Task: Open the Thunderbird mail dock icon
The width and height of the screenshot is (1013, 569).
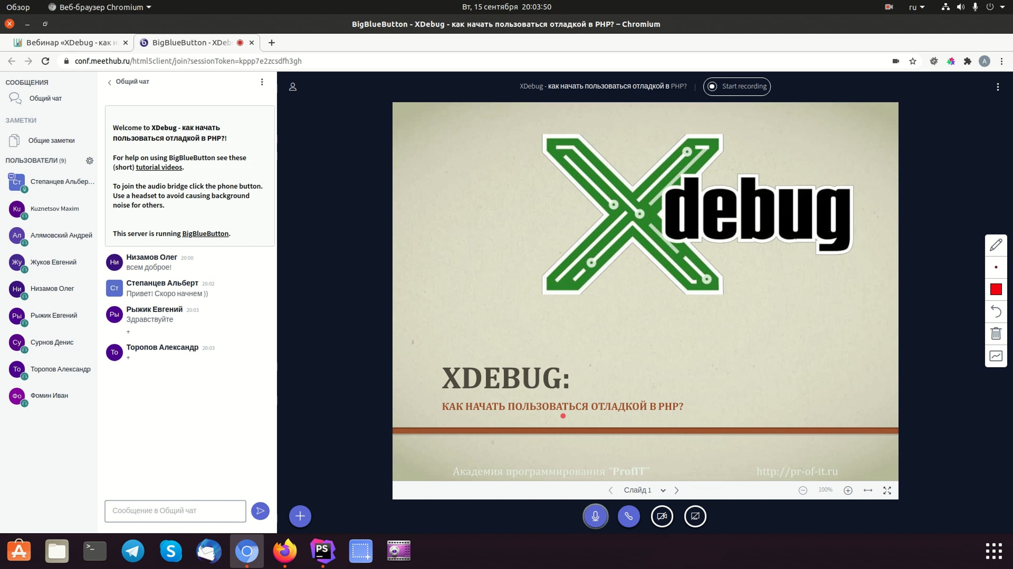Action: [x=209, y=551]
